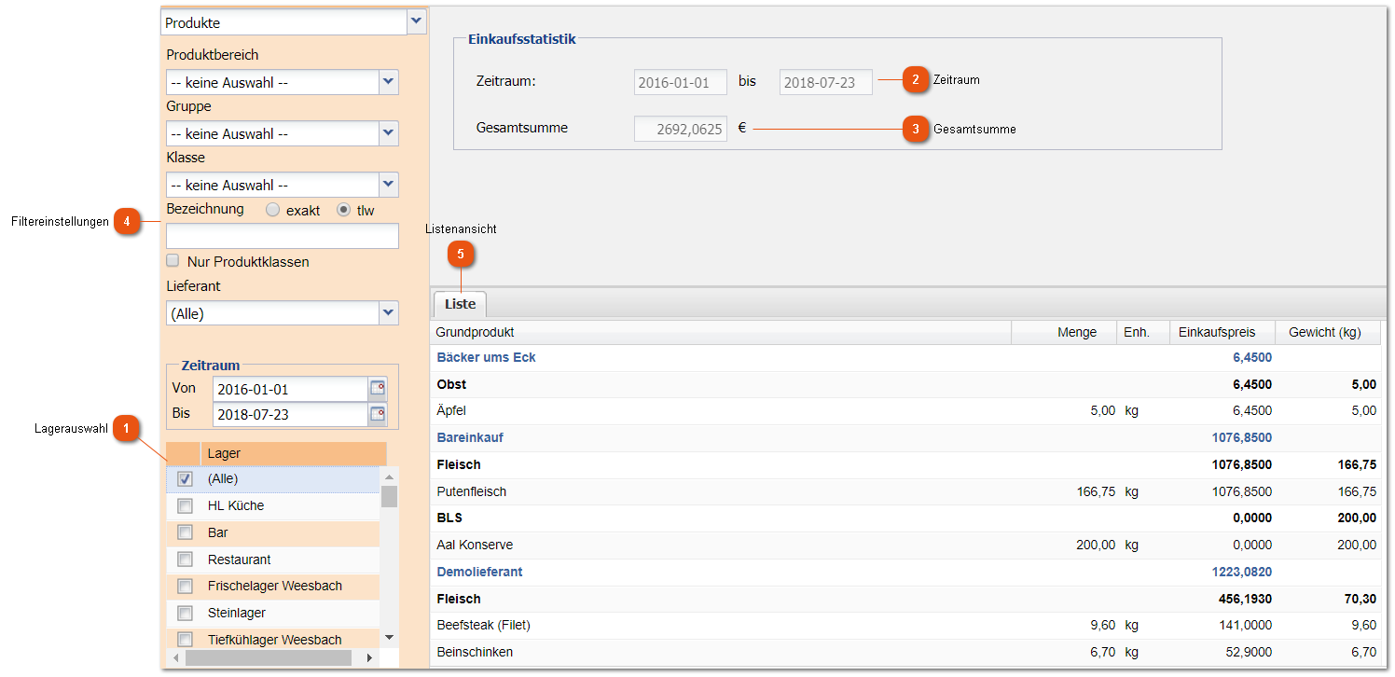Expand the Klasse dropdown
The image size is (1395, 677).
pos(389,185)
